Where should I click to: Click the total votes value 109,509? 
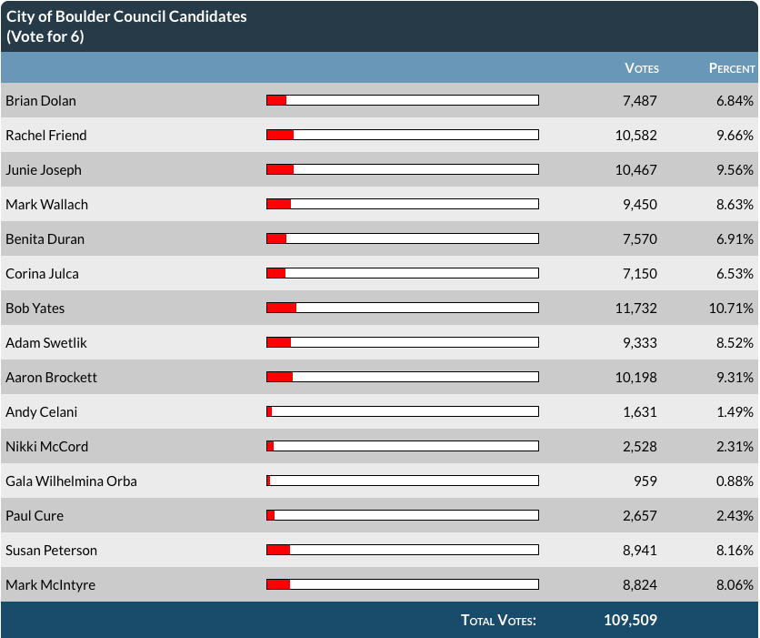tap(630, 621)
